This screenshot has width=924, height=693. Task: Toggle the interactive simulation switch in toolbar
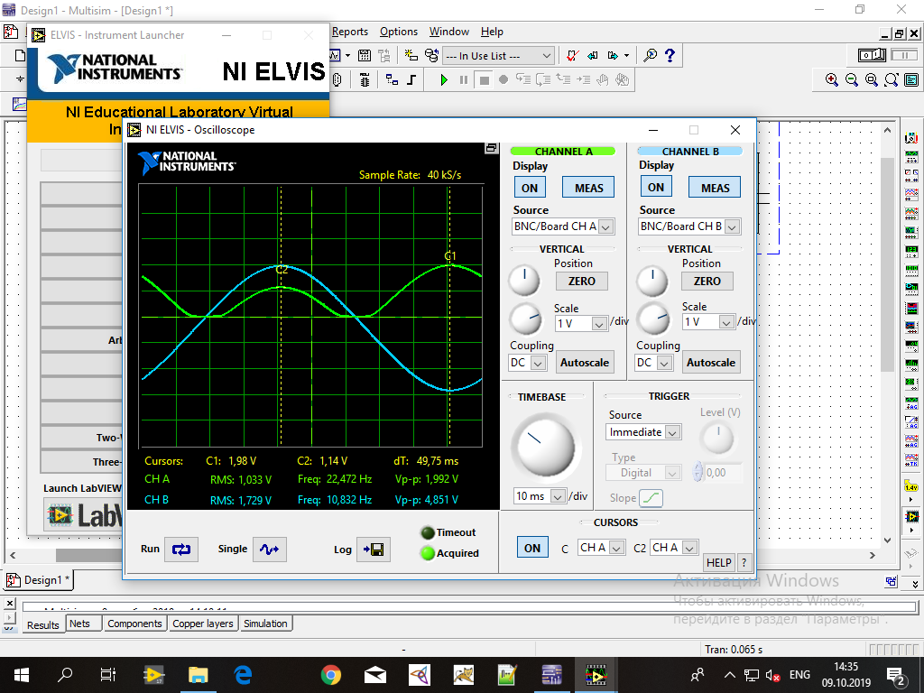click(x=873, y=55)
